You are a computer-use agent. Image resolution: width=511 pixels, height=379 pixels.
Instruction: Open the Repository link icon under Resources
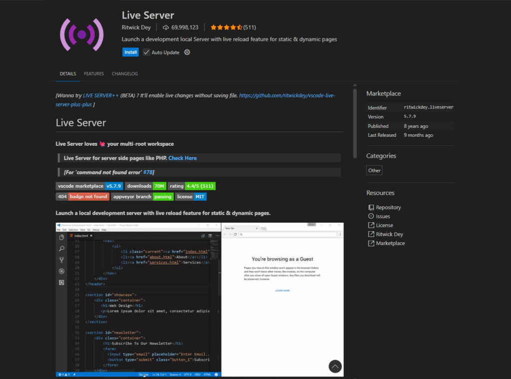370,207
